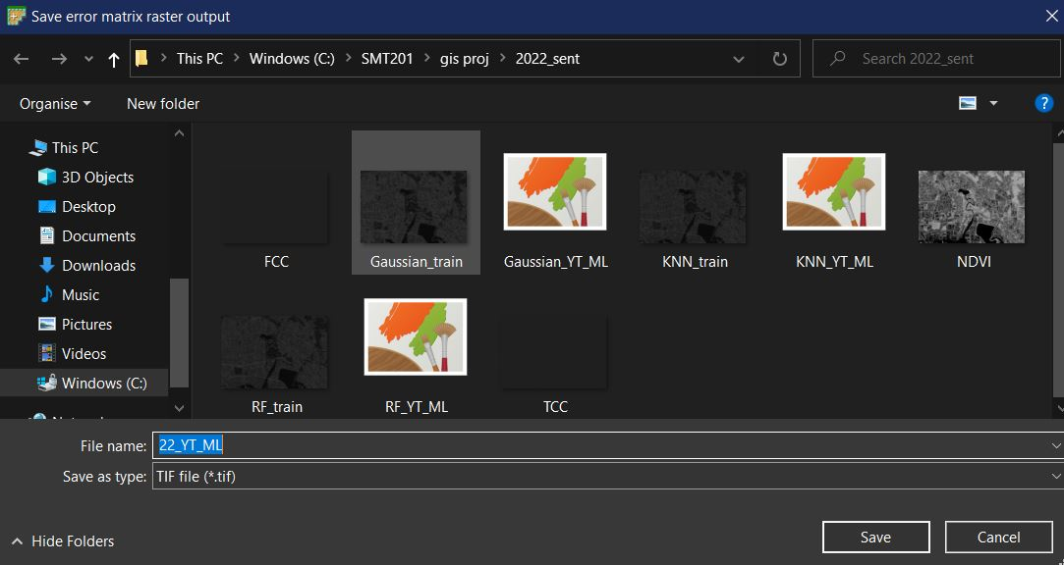Collapse the panel with Hide Folders
Image resolution: width=1064 pixels, height=565 pixels.
[63, 540]
